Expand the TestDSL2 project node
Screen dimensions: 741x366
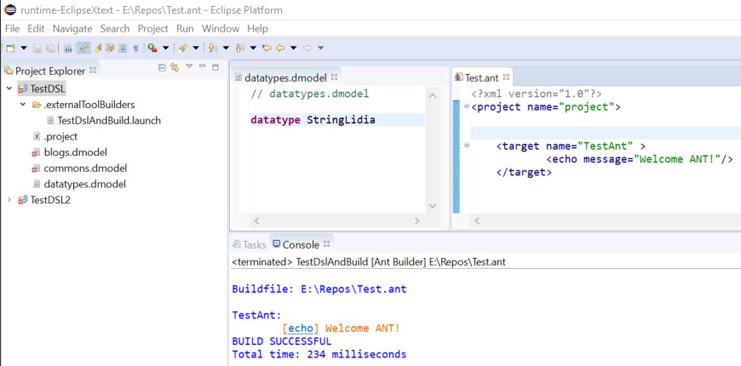point(9,200)
